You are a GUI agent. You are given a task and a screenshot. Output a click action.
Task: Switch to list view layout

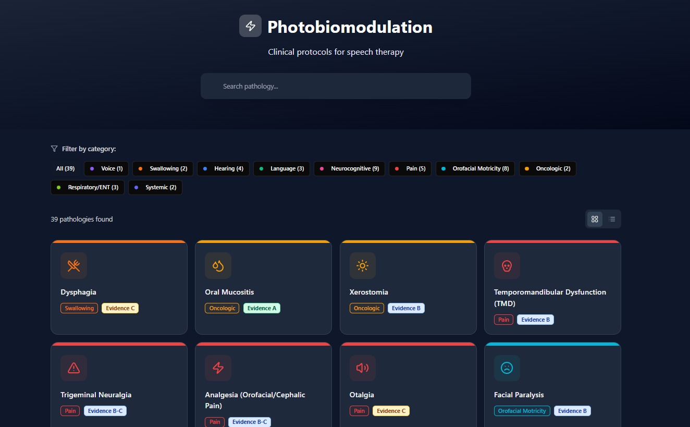(x=612, y=219)
